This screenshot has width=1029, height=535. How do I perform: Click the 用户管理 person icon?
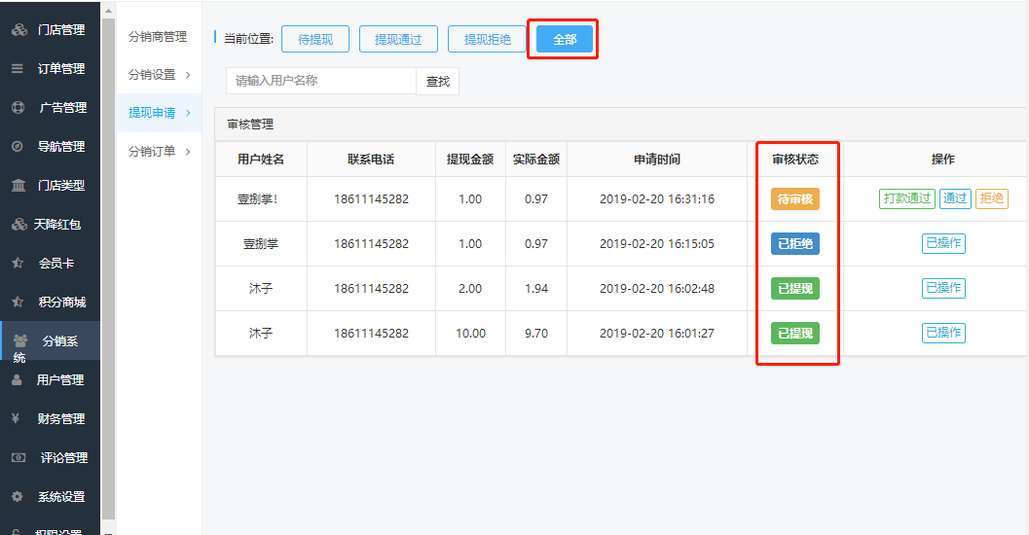(18, 379)
